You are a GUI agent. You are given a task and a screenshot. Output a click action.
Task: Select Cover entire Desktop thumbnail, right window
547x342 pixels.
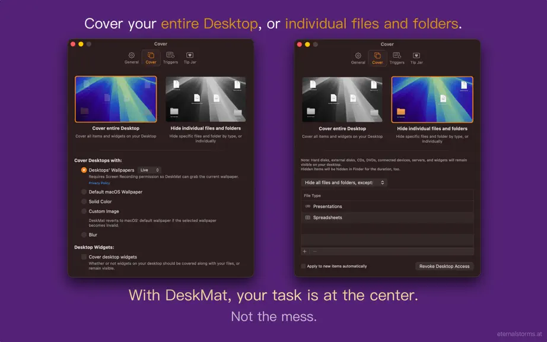pos(342,100)
